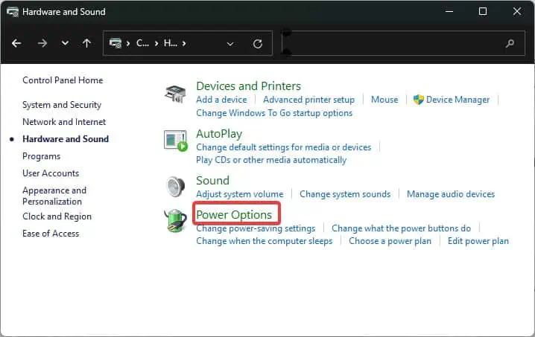Click inside the Control Panel search box
This screenshot has width=535, height=337.
(403, 43)
